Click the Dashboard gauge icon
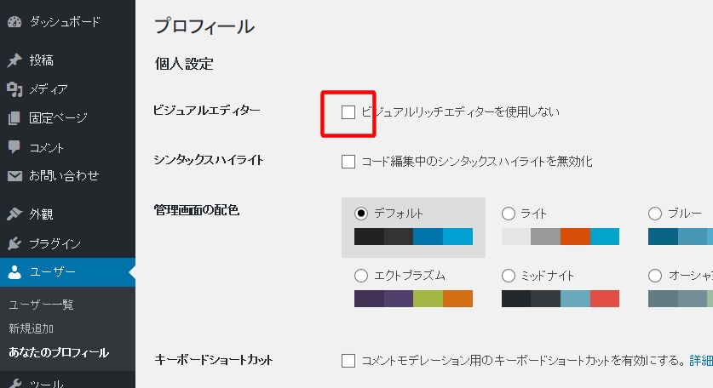713x388 pixels. coord(14,21)
